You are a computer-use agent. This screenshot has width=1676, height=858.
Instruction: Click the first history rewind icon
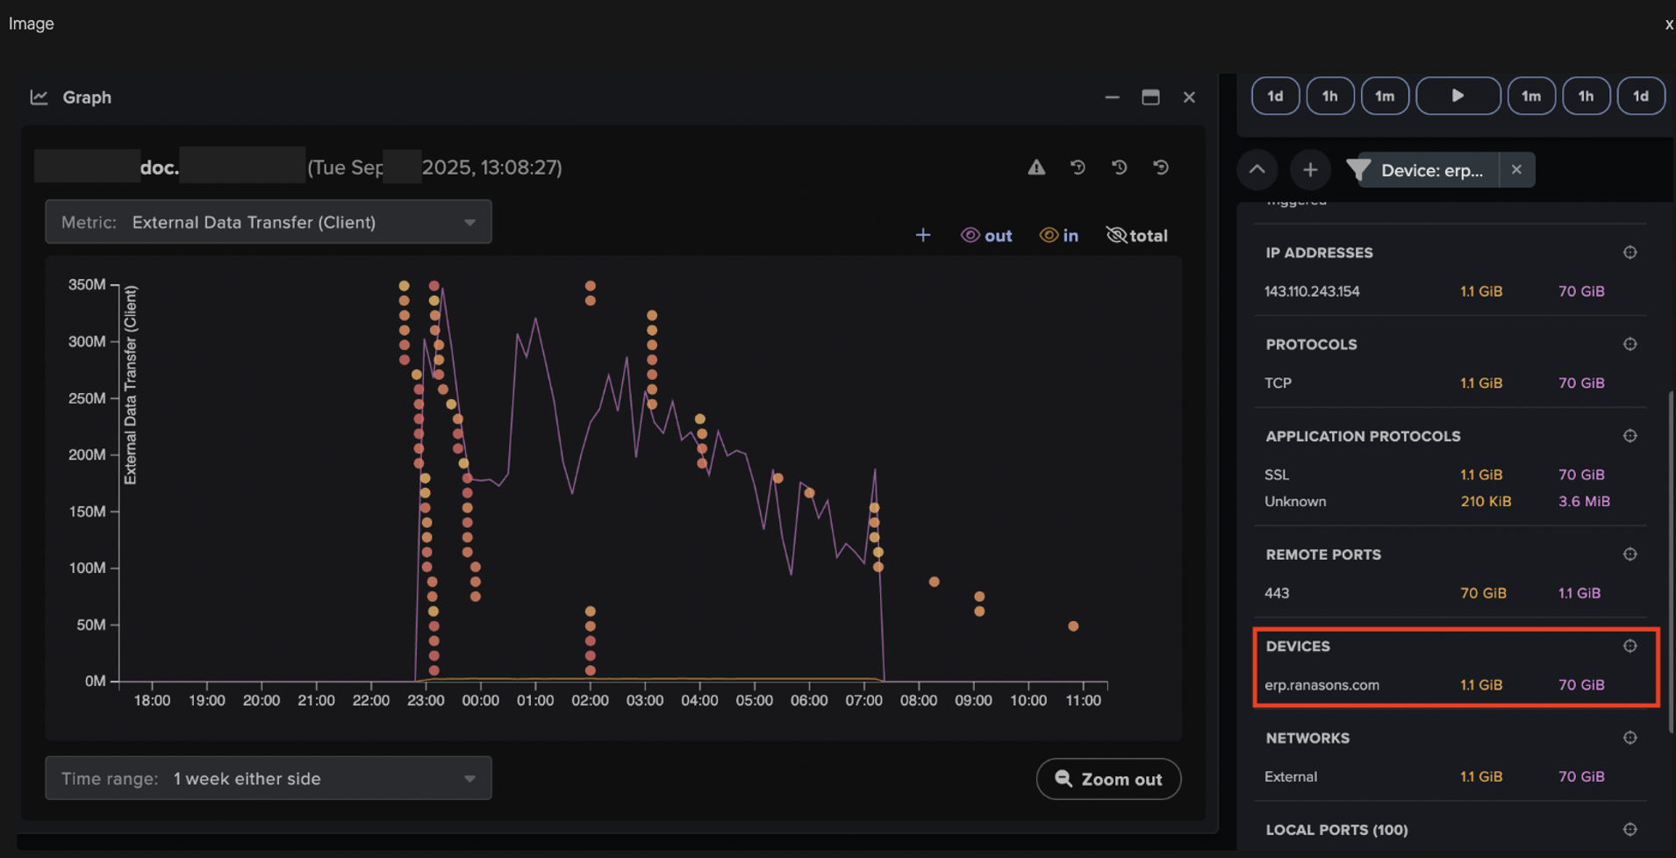(1078, 167)
